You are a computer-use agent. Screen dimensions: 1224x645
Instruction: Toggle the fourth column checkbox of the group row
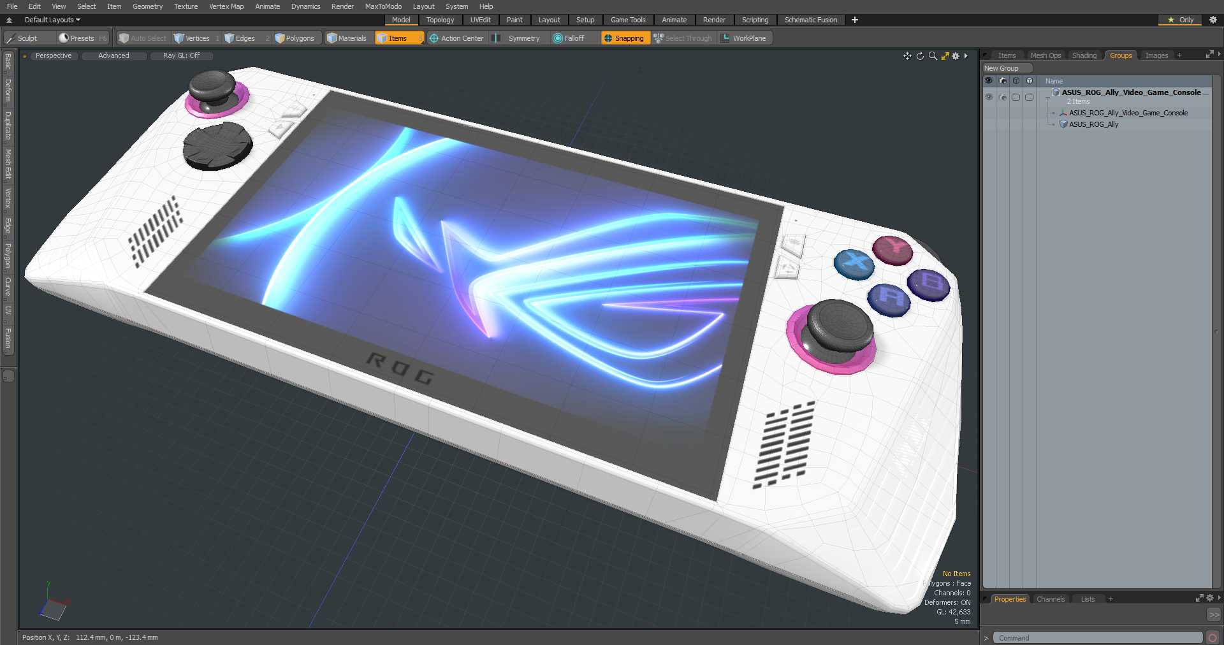coord(1030,98)
